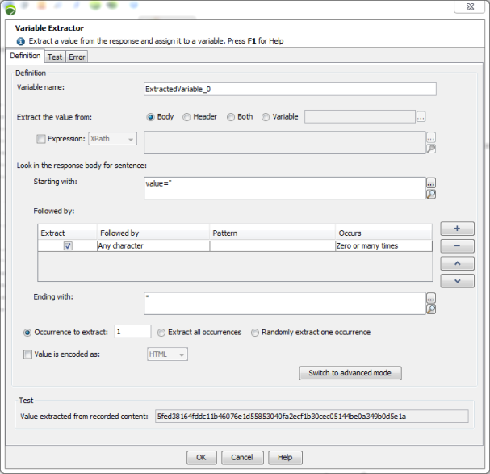Image resolution: width=490 pixels, height=474 pixels.
Task: Click the Extract column header
Action: point(67,233)
